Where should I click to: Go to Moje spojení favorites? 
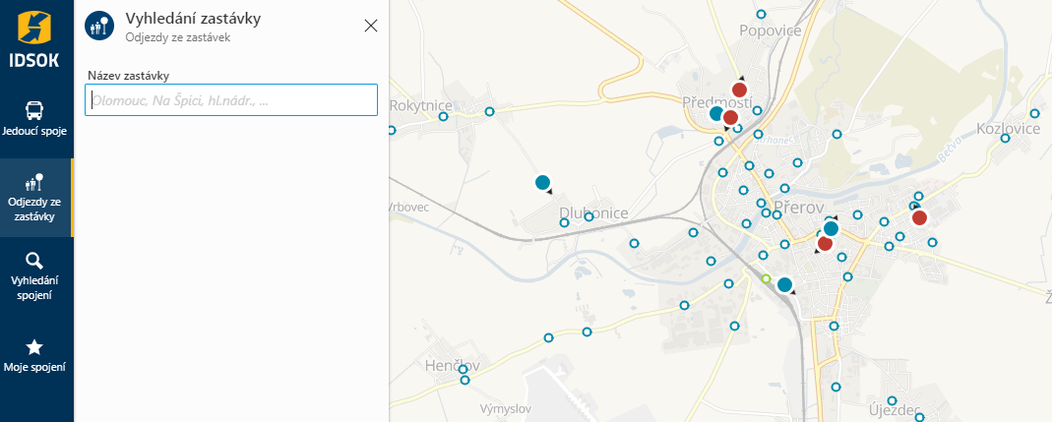pyautogui.click(x=35, y=355)
